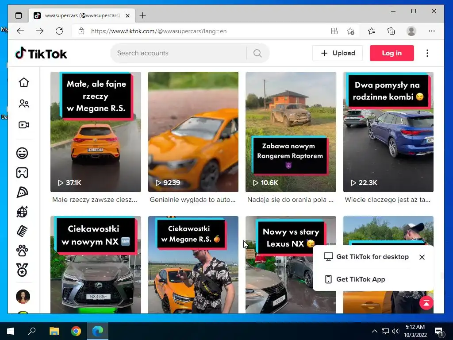Open the Ciekawostki w Megane R.S. video

tap(193, 265)
